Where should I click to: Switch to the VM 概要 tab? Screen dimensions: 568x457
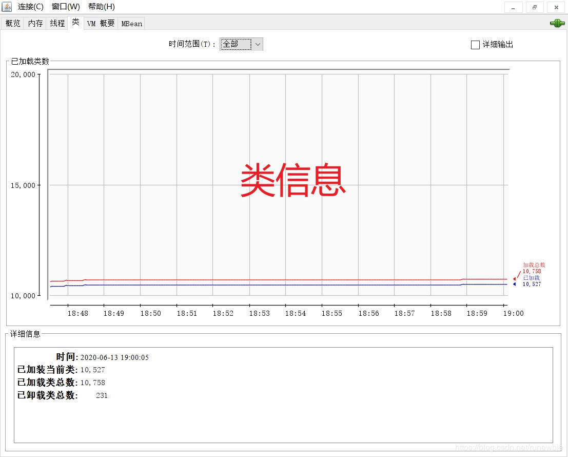[101, 23]
